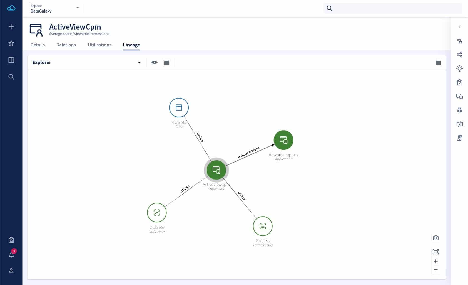Open the relations sharing panel icon
The height and width of the screenshot is (285, 468).
pos(460,55)
